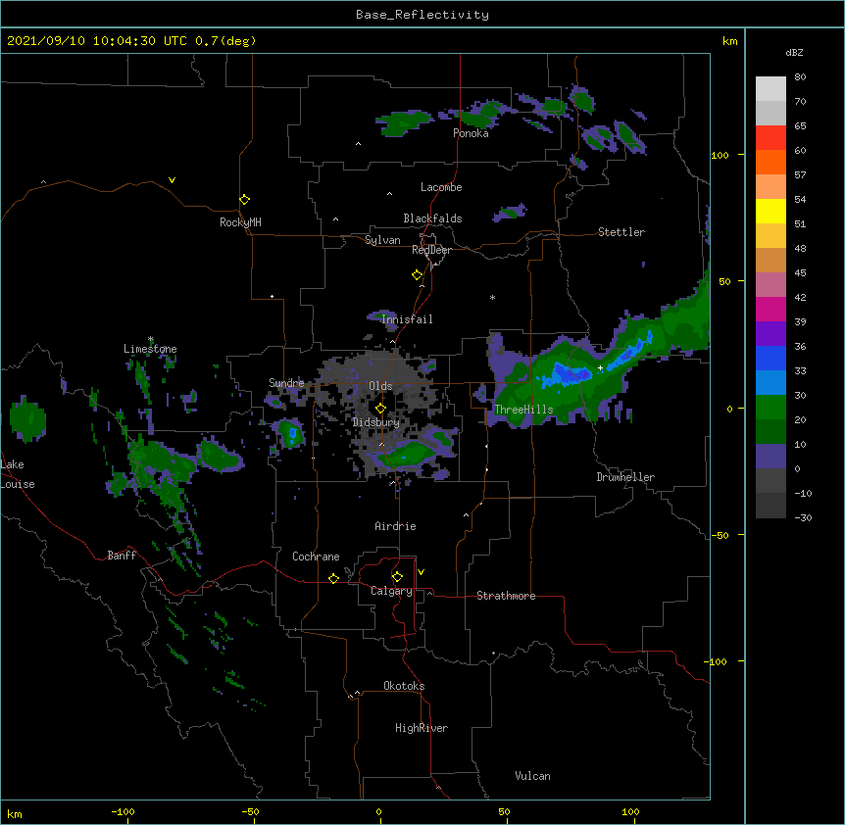Click the Drumheller label
The image size is (845, 825).
(x=625, y=477)
